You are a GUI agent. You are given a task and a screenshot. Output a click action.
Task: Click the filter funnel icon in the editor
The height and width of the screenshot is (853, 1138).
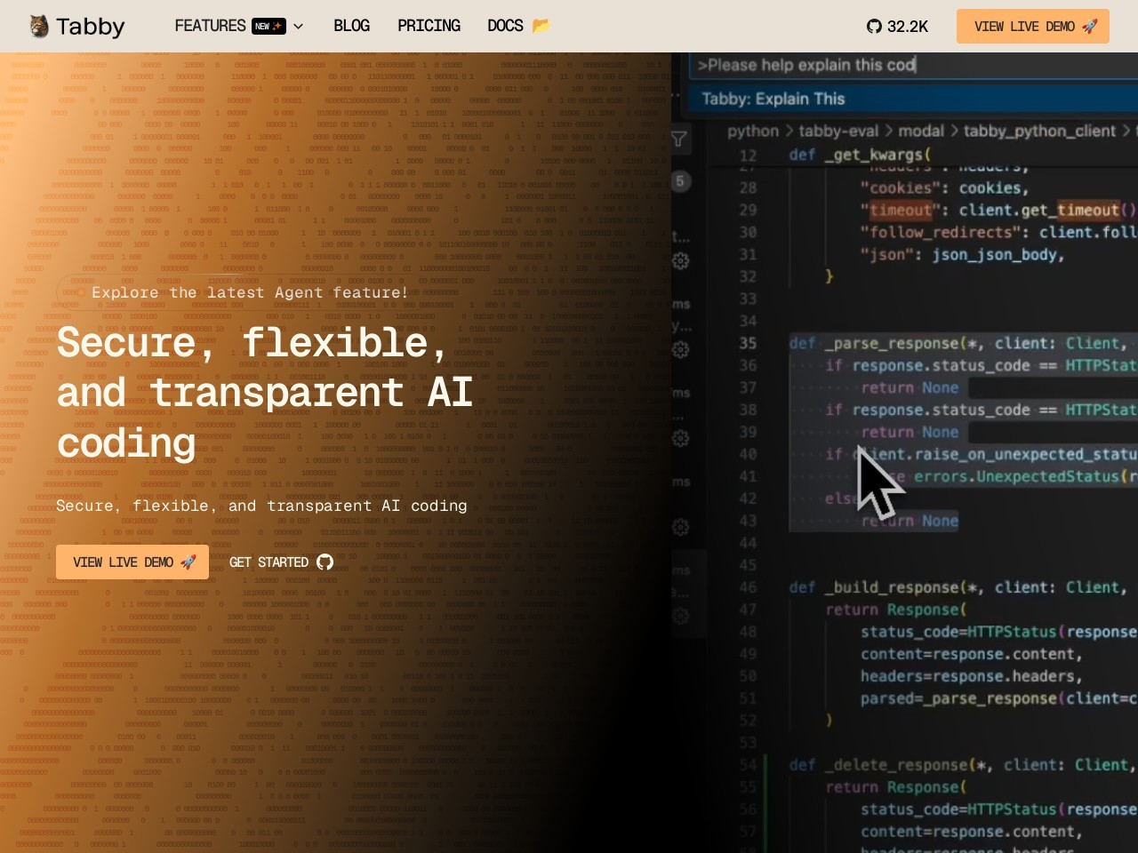click(x=679, y=140)
